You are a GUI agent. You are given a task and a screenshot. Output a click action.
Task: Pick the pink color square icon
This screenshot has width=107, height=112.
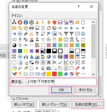point(49,45)
